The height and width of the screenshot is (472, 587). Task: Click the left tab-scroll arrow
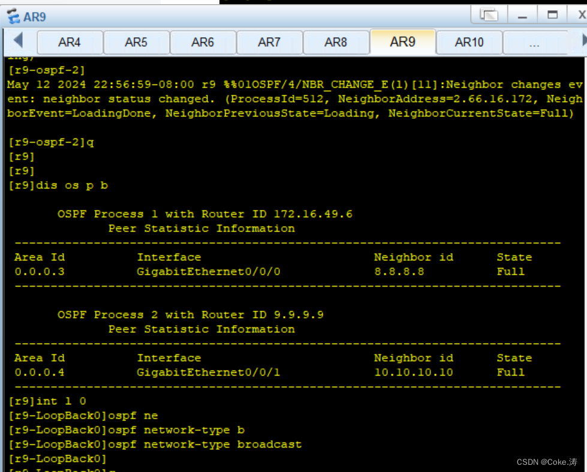[18, 42]
